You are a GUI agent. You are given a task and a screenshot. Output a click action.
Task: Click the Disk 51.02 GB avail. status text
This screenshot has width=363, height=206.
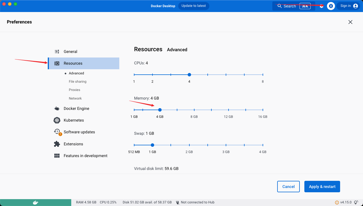coord(147,202)
